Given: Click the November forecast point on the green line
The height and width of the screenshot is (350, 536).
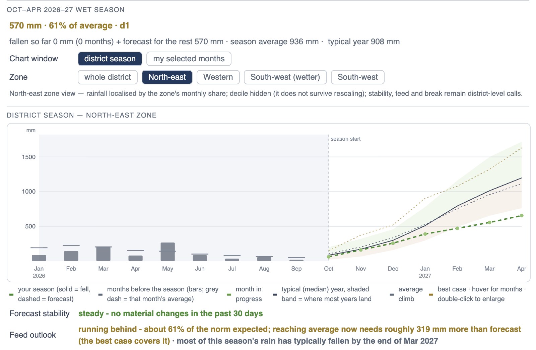Looking at the screenshot, I should tap(361, 250).
